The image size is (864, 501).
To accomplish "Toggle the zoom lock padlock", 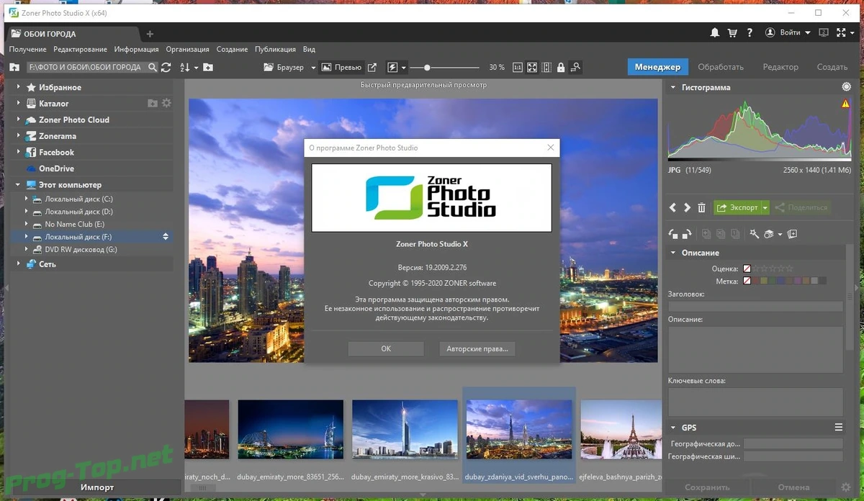I will (561, 67).
